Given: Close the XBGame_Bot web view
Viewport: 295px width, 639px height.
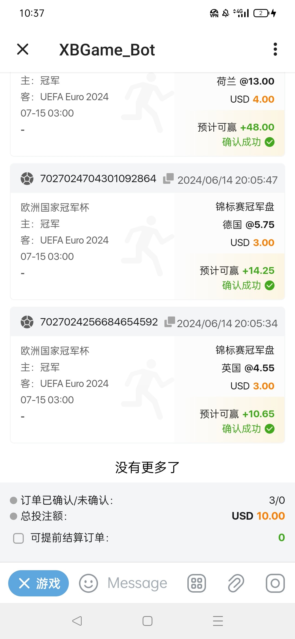Looking at the screenshot, I should tap(23, 49).
